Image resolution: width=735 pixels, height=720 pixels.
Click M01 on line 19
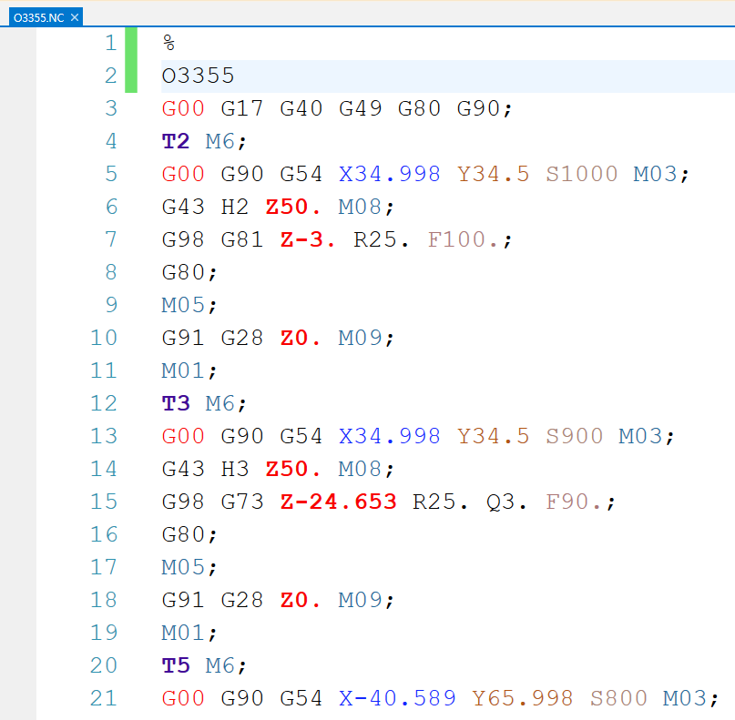pos(183,634)
